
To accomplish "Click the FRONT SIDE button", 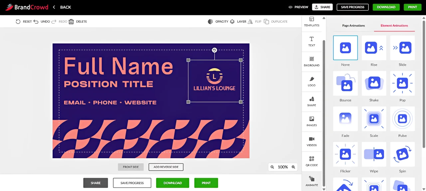I will (131, 167).
